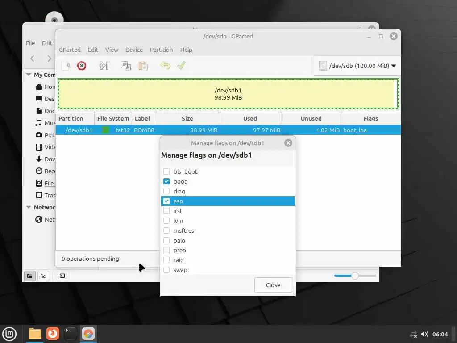Open the Device menu

[x=134, y=50]
